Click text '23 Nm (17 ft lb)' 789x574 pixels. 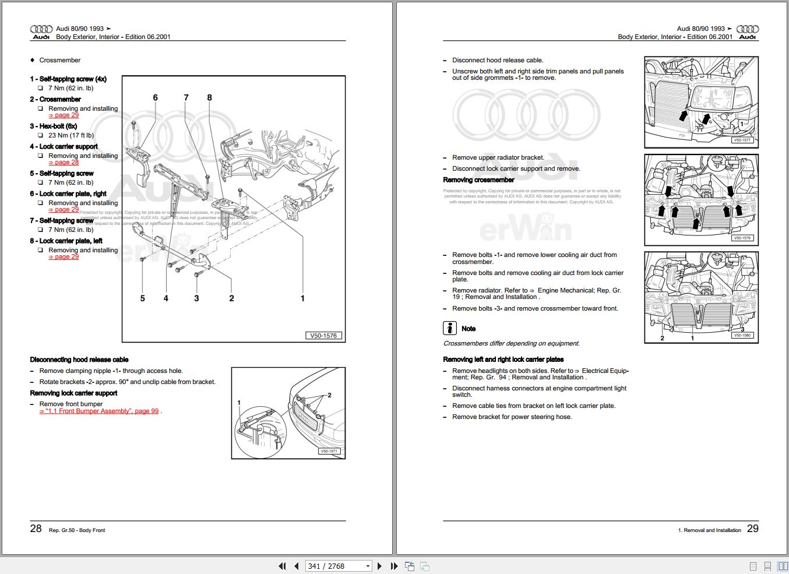coord(71,135)
